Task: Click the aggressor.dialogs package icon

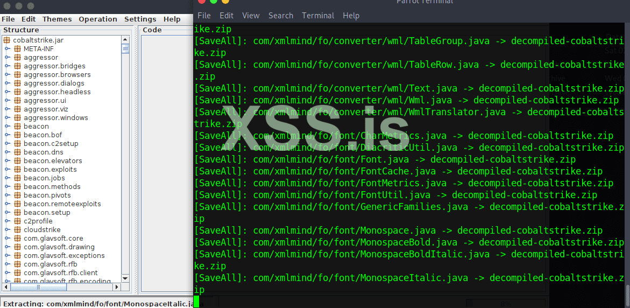Action: click(x=17, y=83)
